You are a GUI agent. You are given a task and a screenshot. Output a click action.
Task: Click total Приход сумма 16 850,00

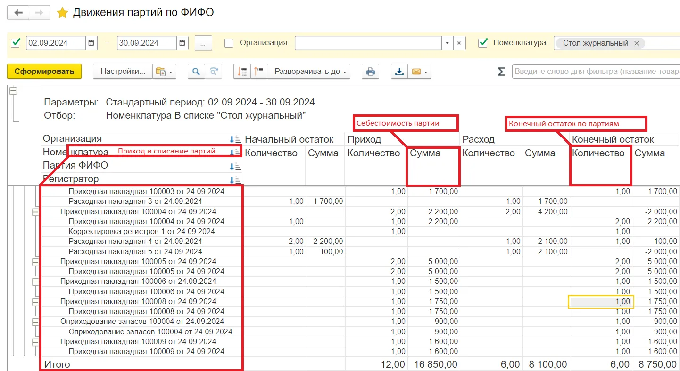pyautogui.click(x=436, y=364)
